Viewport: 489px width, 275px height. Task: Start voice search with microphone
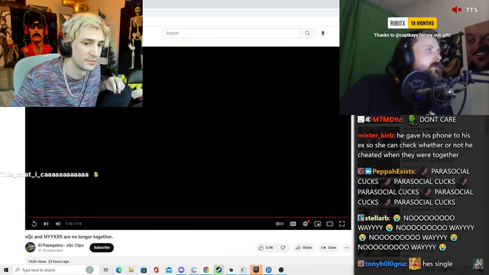coord(322,33)
